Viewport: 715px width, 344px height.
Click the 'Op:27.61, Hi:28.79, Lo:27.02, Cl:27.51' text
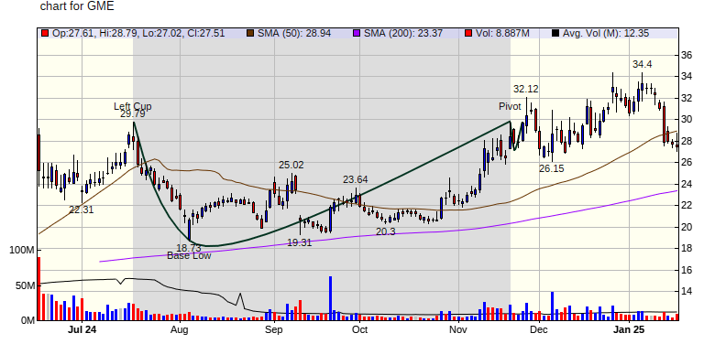[x=137, y=33]
